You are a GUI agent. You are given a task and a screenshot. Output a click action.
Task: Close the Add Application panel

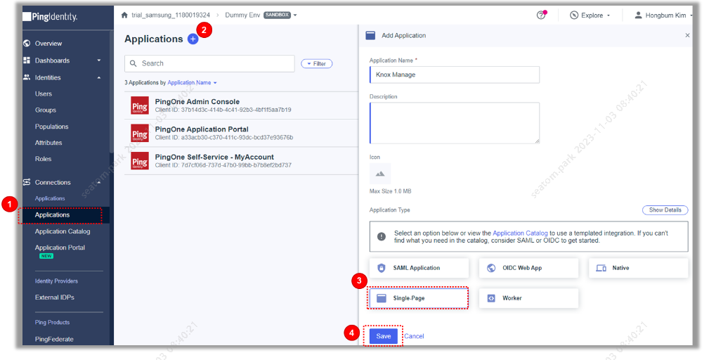pos(687,35)
